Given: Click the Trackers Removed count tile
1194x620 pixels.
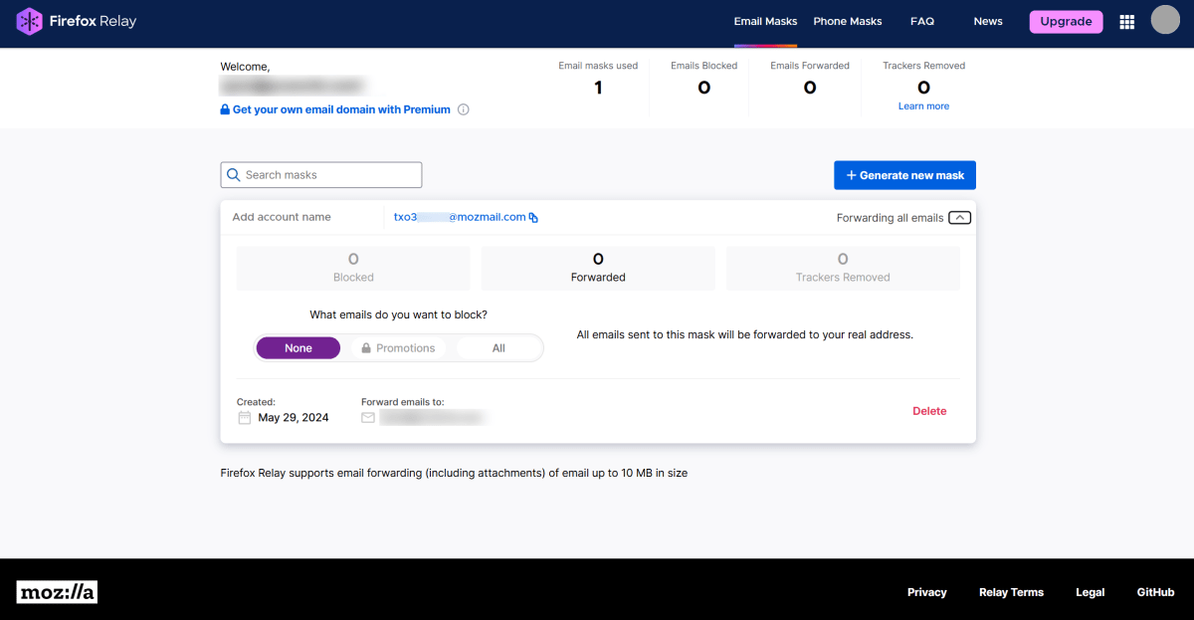Looking at the screenshot, I should [843, 268].
